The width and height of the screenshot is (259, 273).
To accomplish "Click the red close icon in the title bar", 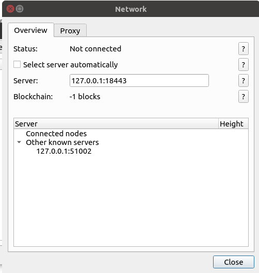I will click(10, 9).
